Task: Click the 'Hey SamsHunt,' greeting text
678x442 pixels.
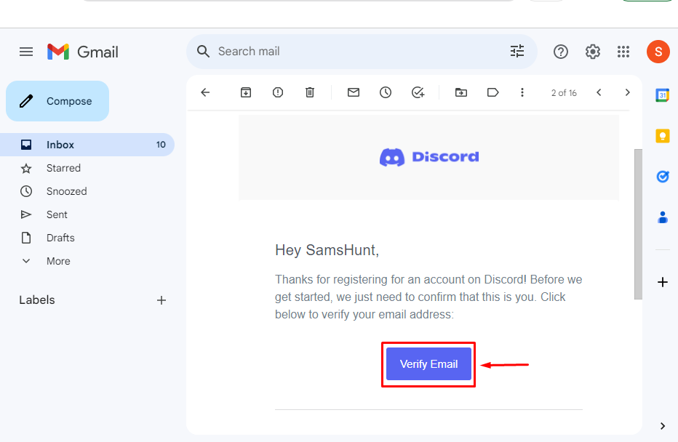Action: [x=327, y=250]
